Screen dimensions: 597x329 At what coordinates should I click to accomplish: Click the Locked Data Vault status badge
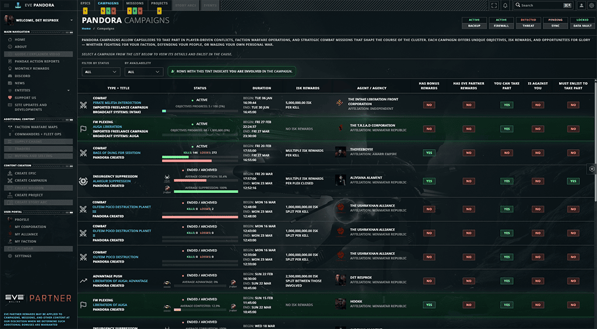tap(582, 23)
